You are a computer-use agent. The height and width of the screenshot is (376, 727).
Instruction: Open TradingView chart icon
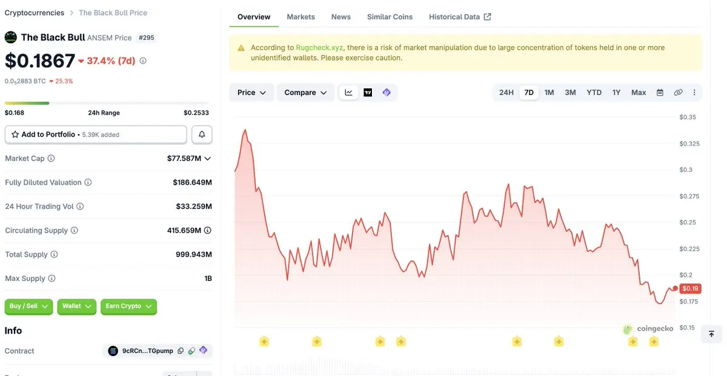tap(368, 93)
